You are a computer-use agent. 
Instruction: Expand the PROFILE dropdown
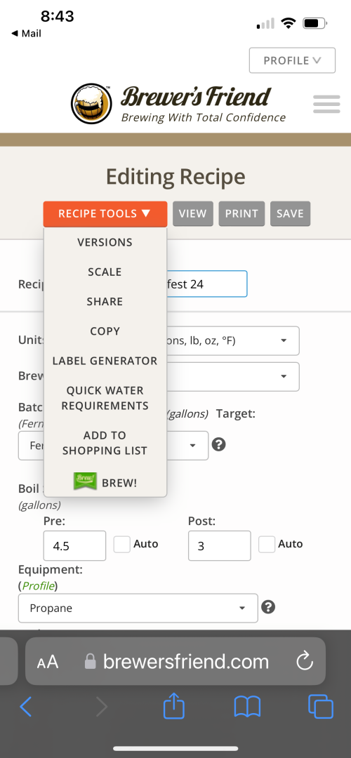[292, 60]
